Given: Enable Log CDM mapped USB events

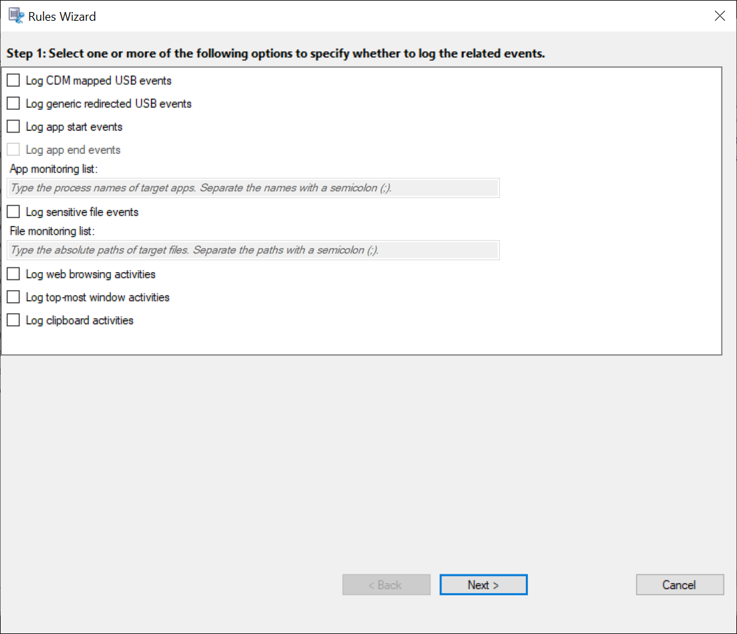Looking at the screenshot, I should [x=13, y=81].
